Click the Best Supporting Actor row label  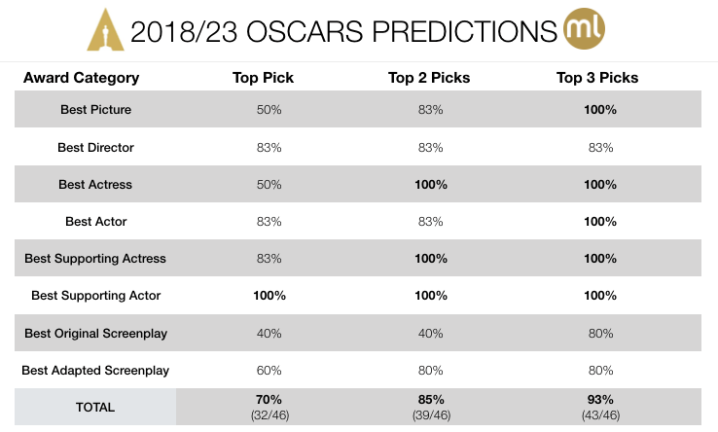tap(95, 296)
